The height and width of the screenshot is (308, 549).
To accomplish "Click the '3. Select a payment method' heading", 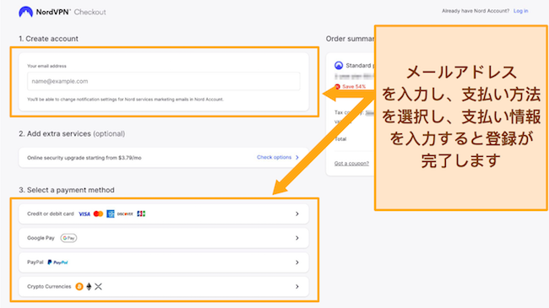I will (x=67, y=190).
